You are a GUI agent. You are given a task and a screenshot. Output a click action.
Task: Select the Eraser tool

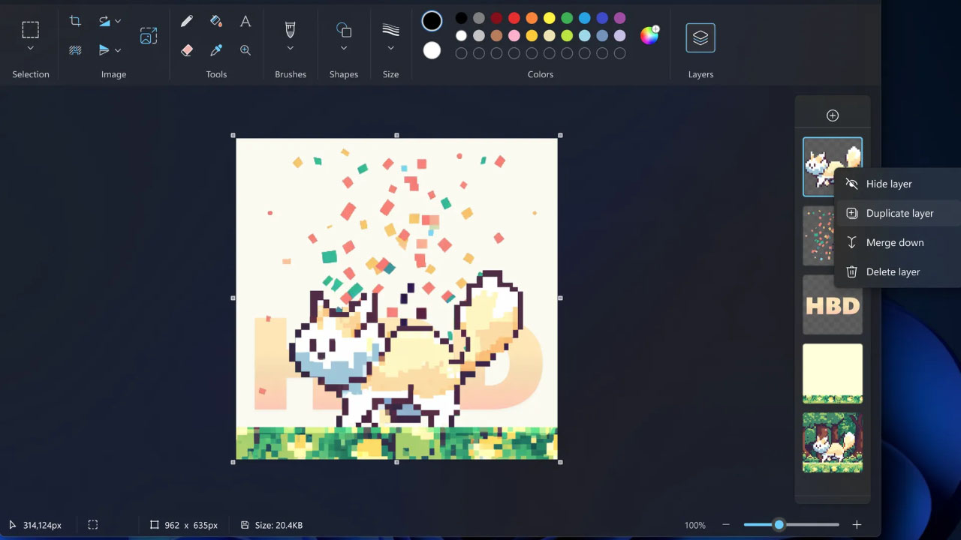[x=187, y=50]
